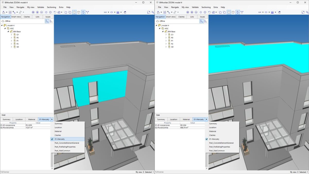Switch to Smart views tab in right window
This screenshot has height=174, width=309.
tap(171, 17)
